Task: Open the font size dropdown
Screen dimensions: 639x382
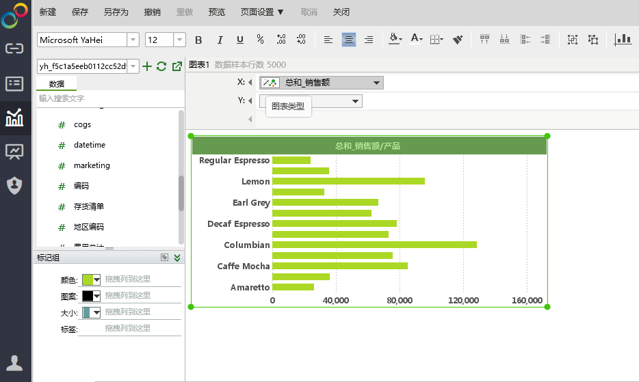Action: click(179, 40)
